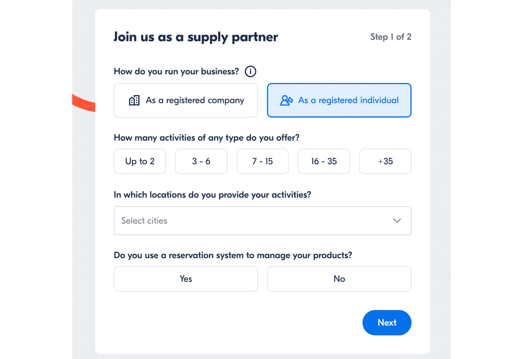Screen dimensions: 523x359
Task: Answer 'No' to using a reservation system
Action: [x=339, y=279]
